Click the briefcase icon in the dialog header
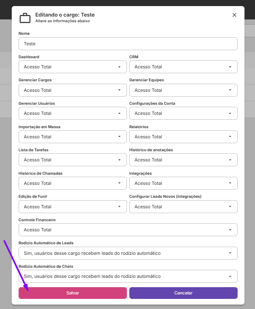 click(x=25, y=18)
